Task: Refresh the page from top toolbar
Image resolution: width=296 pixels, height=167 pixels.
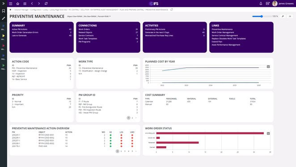Action: (x=46, y=4)
